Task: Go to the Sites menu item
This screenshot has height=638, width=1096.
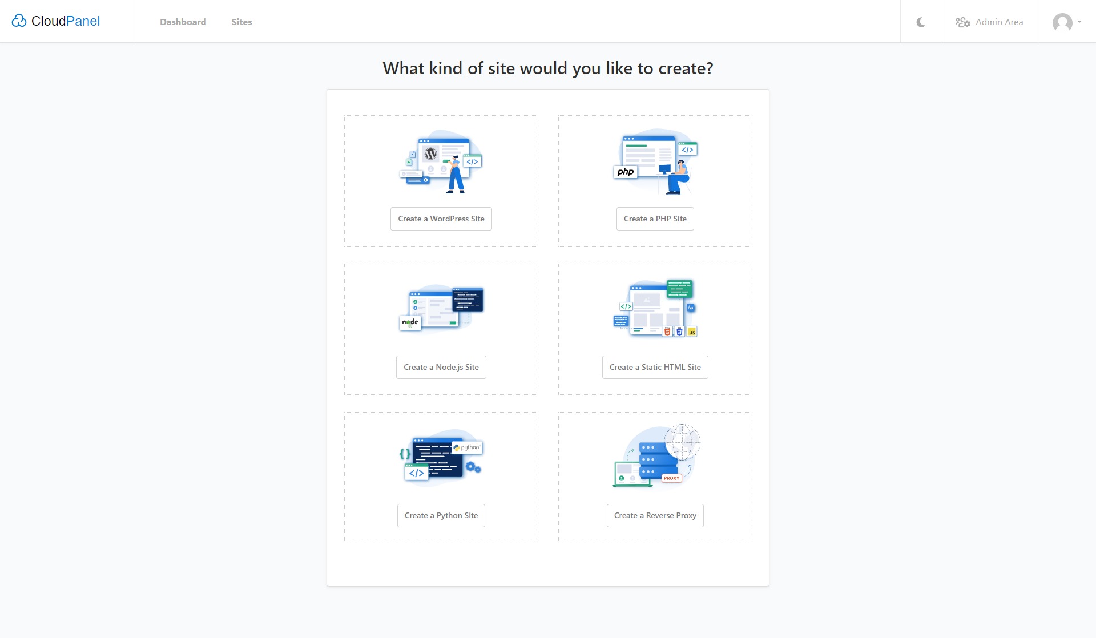Action: pos(241,22)
